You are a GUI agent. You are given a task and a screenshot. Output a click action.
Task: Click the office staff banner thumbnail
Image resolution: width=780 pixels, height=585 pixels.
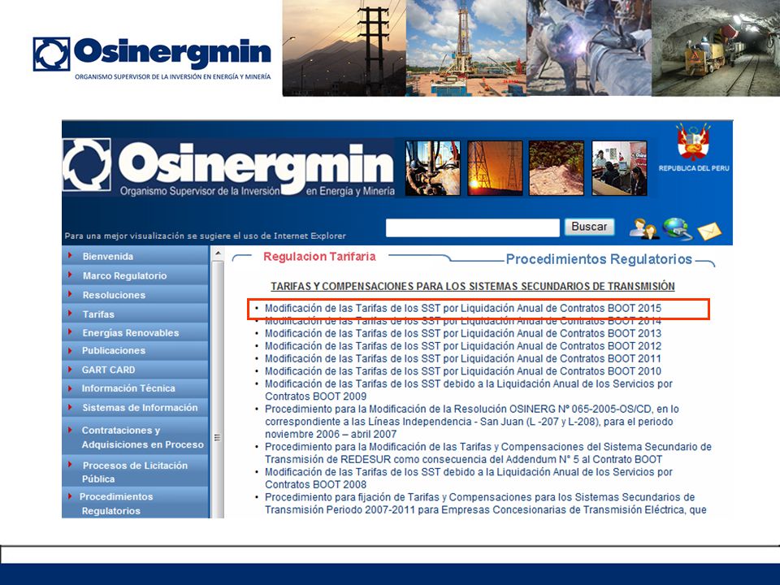619,168
